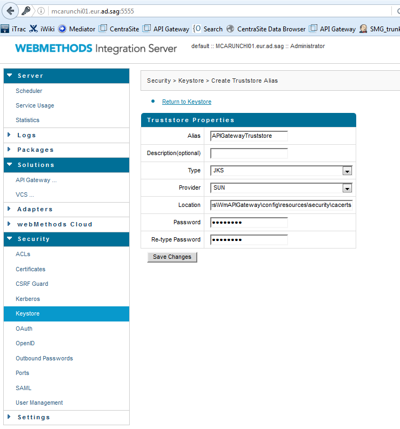This screenshot has height=429, width=400.
Task: Click the WEBMETHODS Integration Server logo
Action: 96,49
